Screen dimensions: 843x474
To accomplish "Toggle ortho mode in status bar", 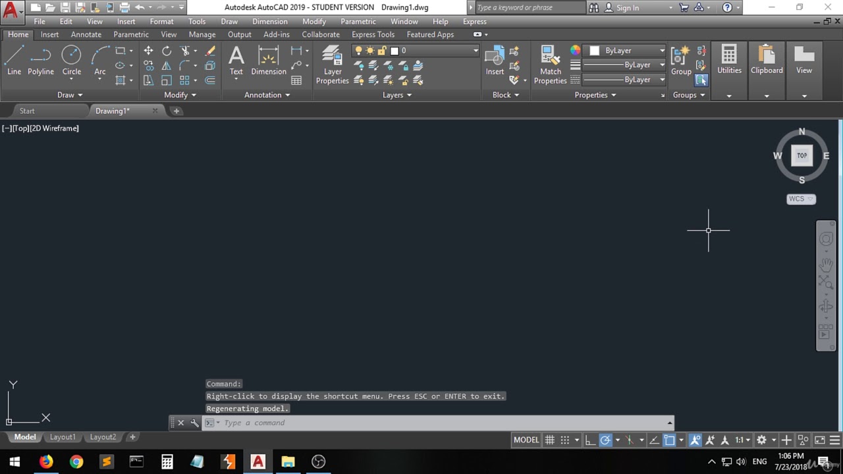I will [x=590, y=440].
